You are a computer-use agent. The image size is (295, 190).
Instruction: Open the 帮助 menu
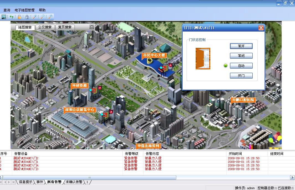coord(42,10)
